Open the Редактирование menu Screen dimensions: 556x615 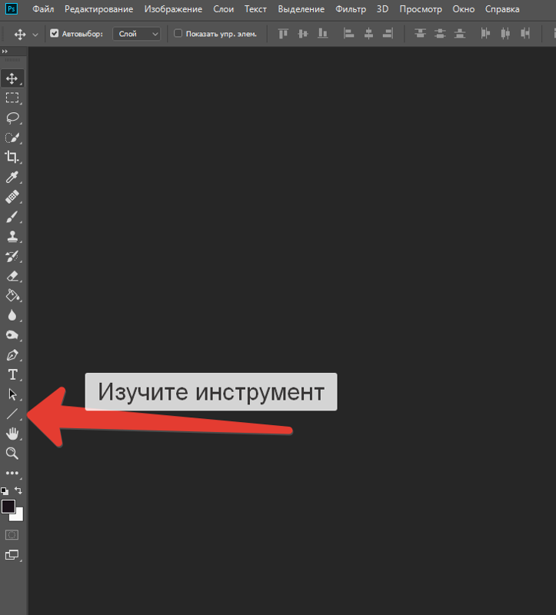tap(99, 9)
